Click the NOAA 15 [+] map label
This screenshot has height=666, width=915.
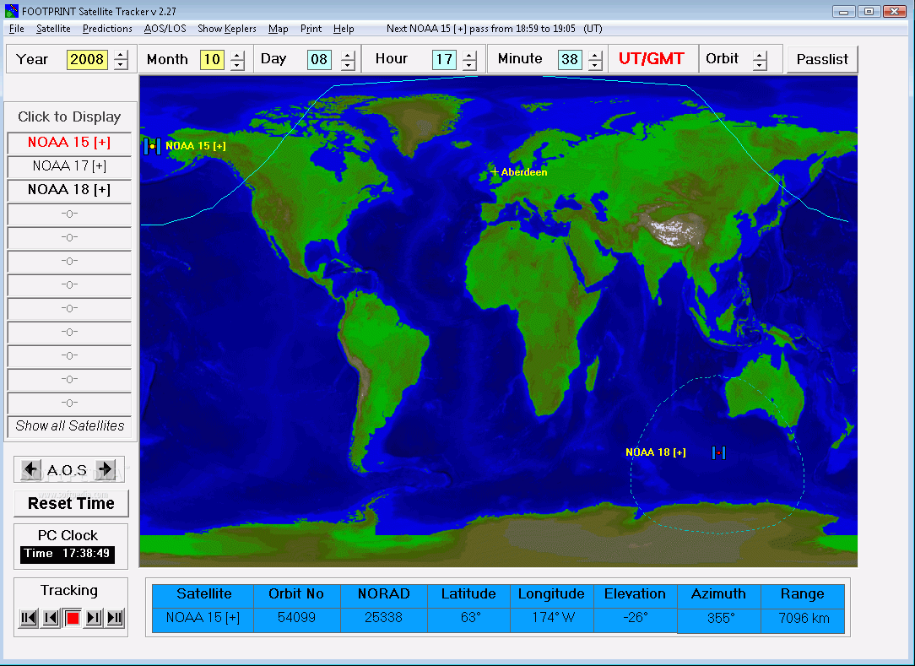[196, 146]
